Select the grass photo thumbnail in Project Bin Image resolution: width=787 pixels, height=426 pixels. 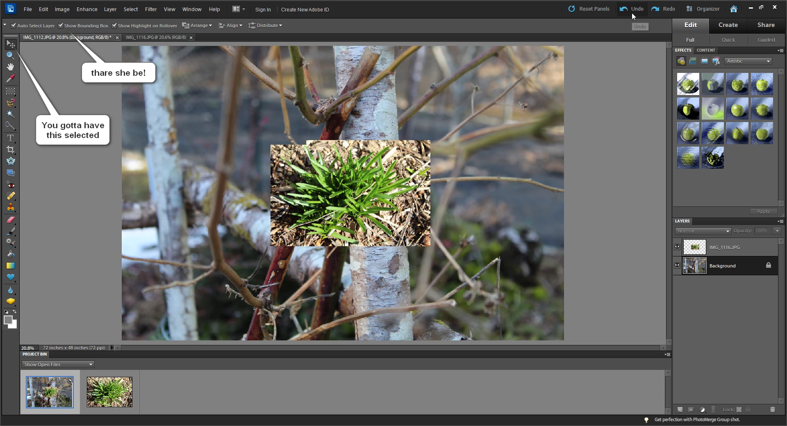[x=109, y=392]
